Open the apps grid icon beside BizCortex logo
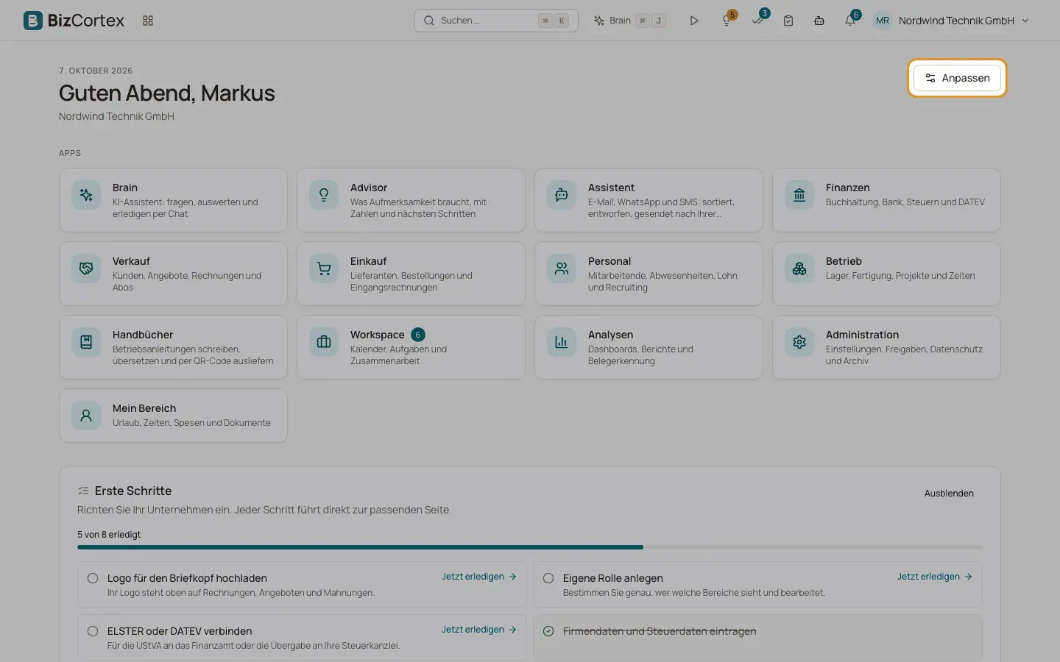Screen dimensions: 1060x662 tap(148, 21)
